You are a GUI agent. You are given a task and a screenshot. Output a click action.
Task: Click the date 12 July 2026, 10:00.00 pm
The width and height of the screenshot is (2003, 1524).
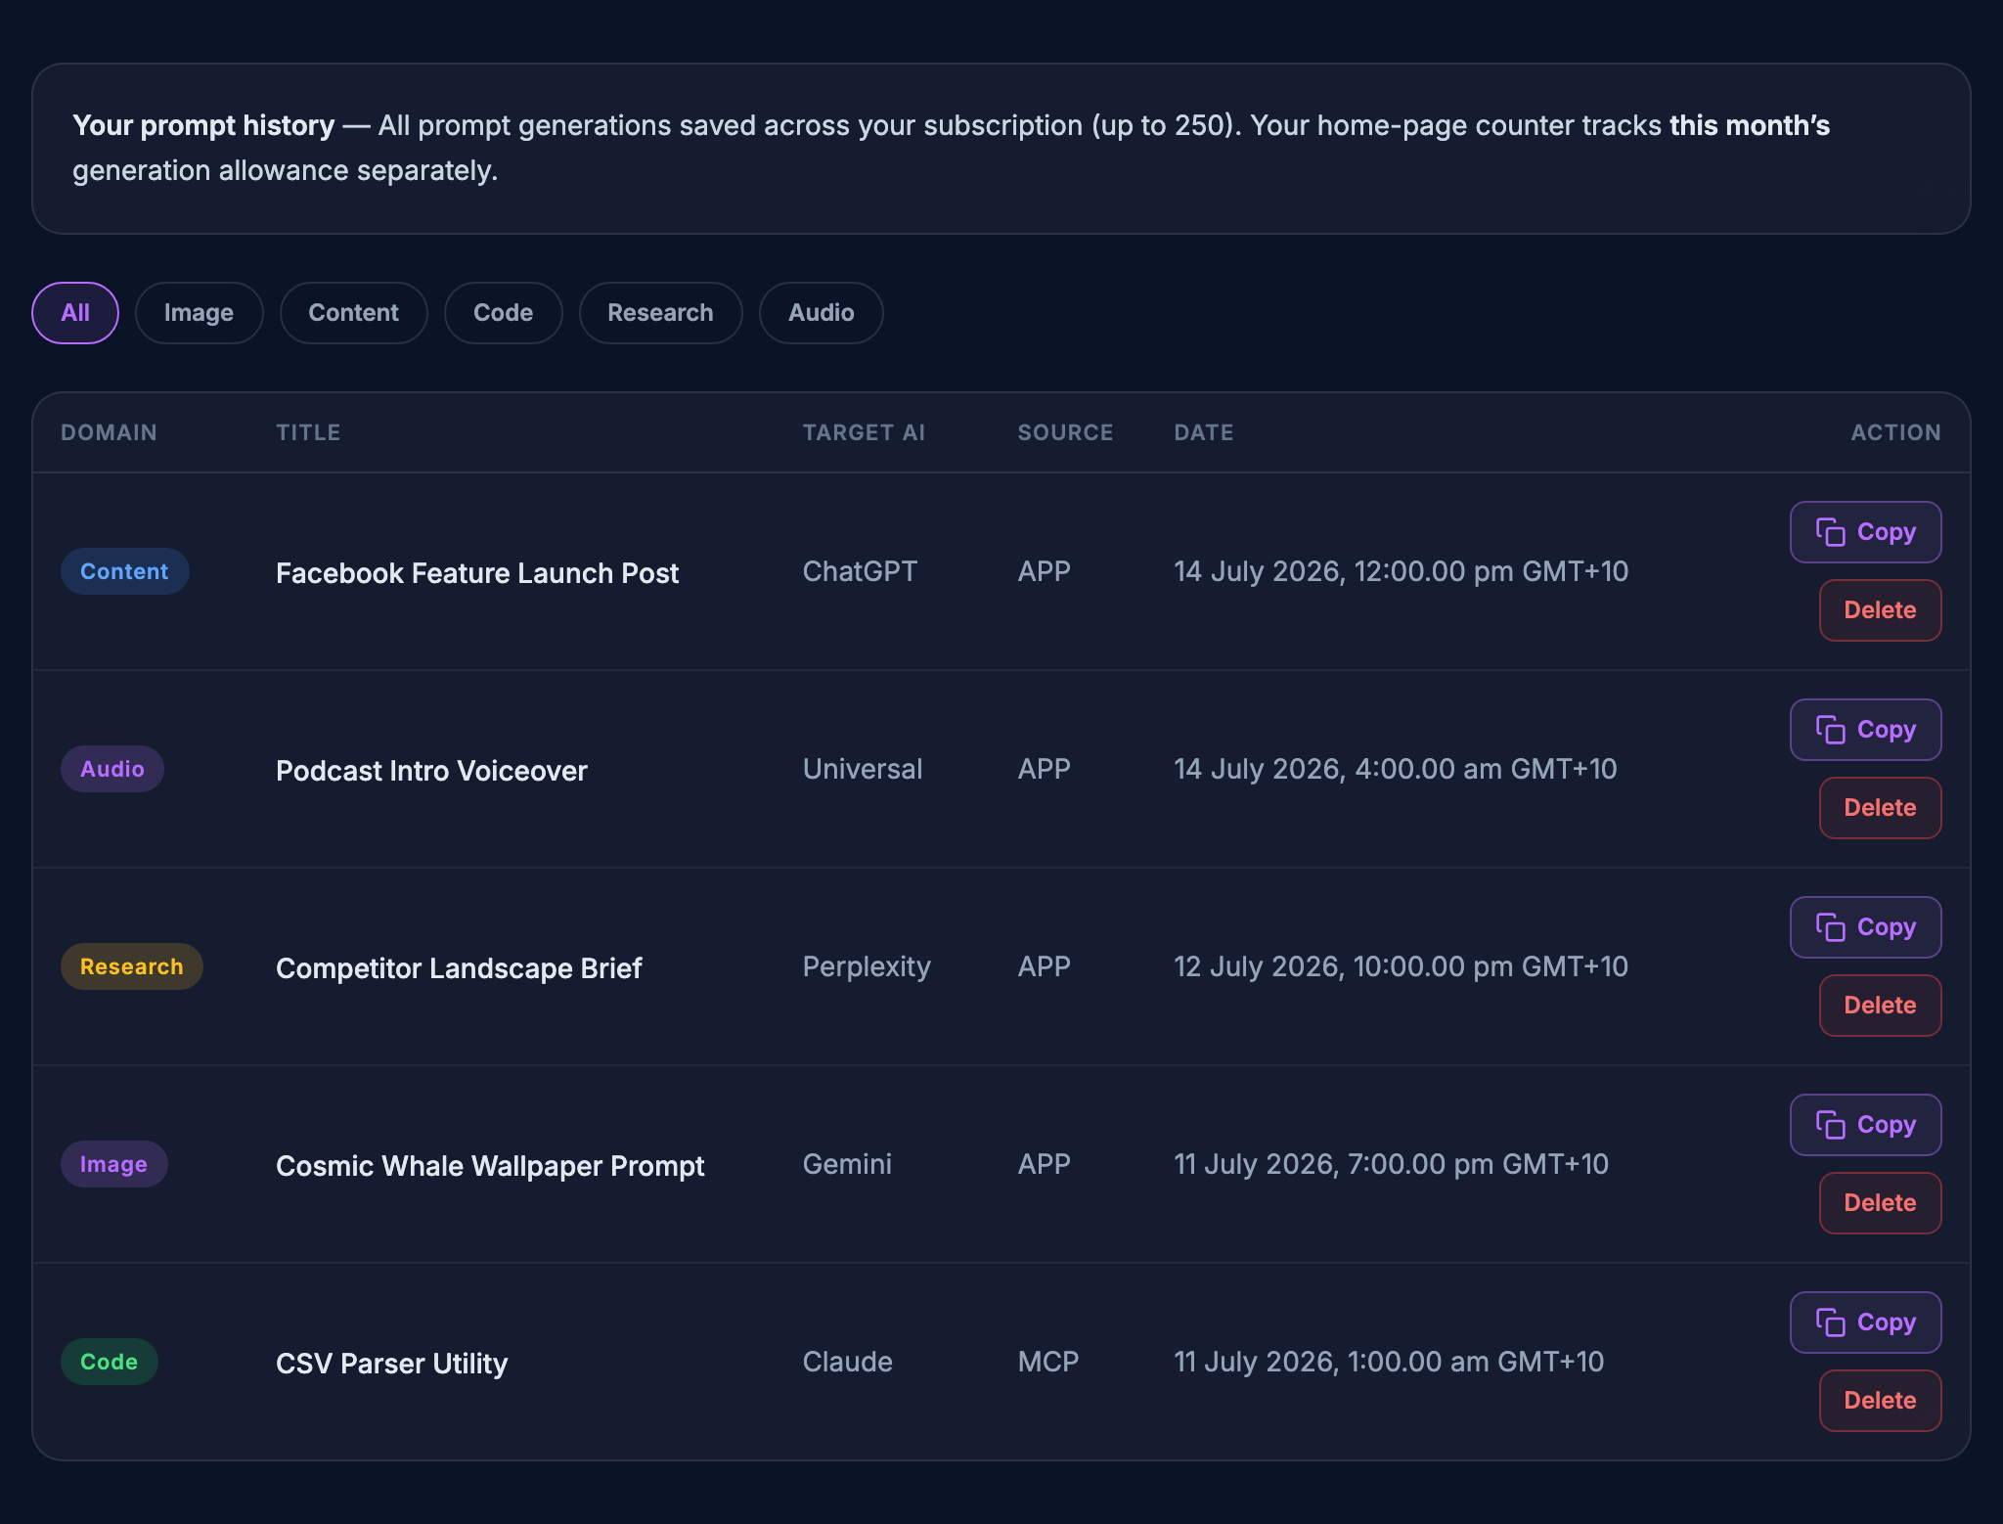(x=1401, y=966)
